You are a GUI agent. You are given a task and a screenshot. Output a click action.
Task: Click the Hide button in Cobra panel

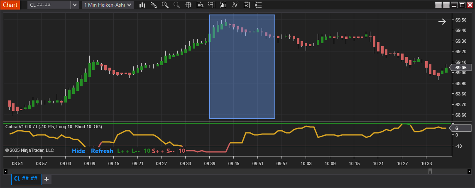[78, 151]
